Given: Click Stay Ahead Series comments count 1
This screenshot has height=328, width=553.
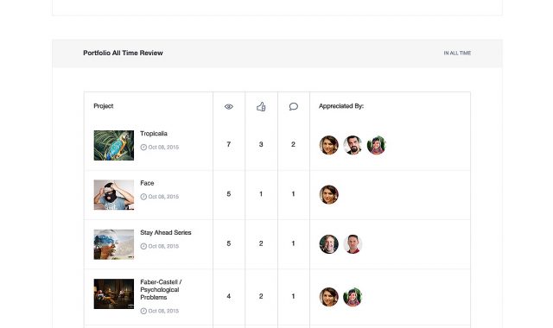Looking at the screenshot, I should click(293, 243).
